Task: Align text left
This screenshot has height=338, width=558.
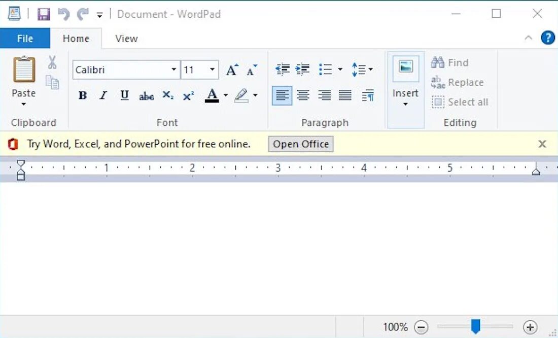Action: [x=282, y=95]
